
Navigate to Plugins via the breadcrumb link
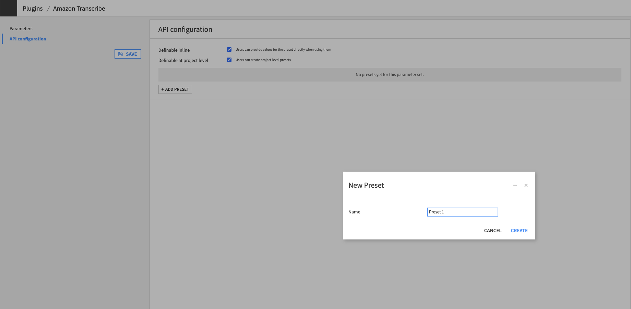[32, 8]
